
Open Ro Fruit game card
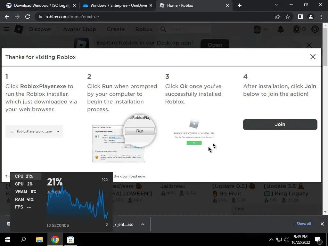tap(234, 193)
